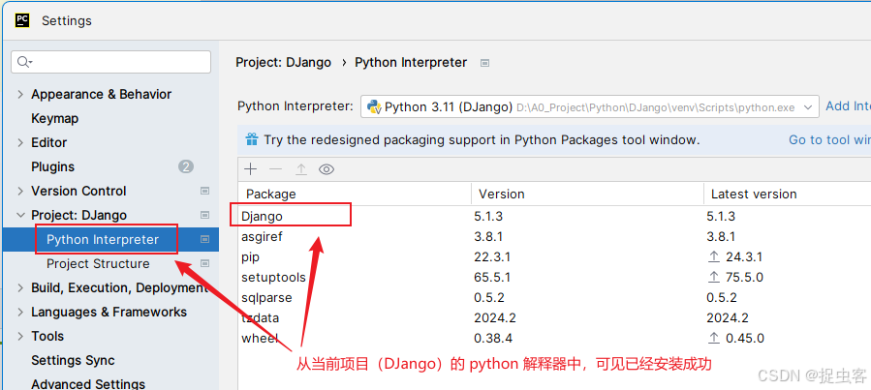Expand the Tools settings section

point(20,336)
